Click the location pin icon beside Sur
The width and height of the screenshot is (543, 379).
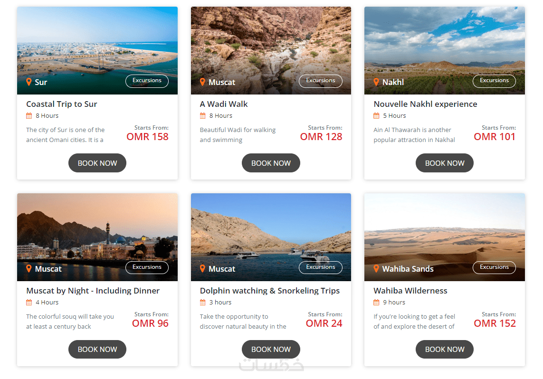[29, 82]
